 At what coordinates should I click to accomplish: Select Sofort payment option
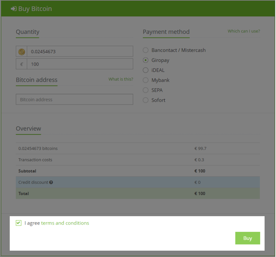click(146, 100)
